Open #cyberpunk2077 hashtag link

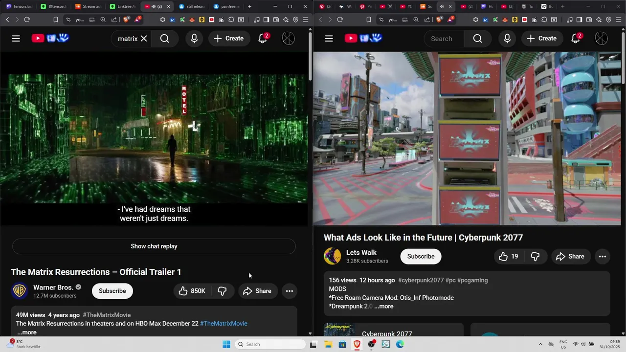[x=421, y=280]
